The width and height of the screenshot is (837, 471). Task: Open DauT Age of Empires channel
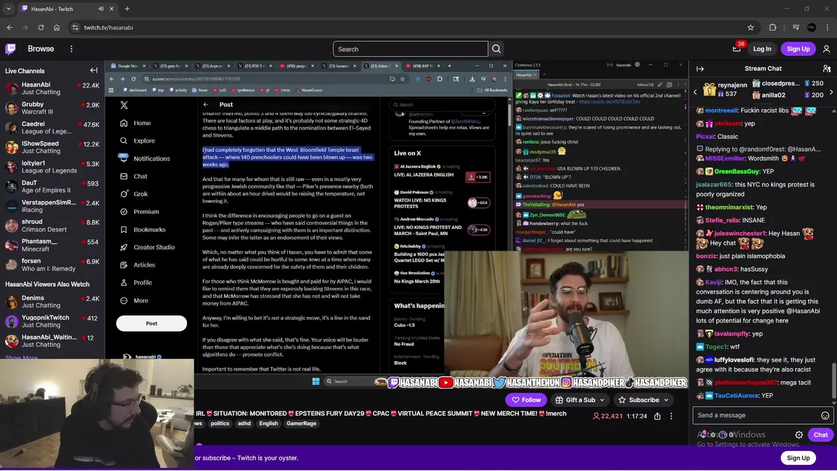(52, 186)
